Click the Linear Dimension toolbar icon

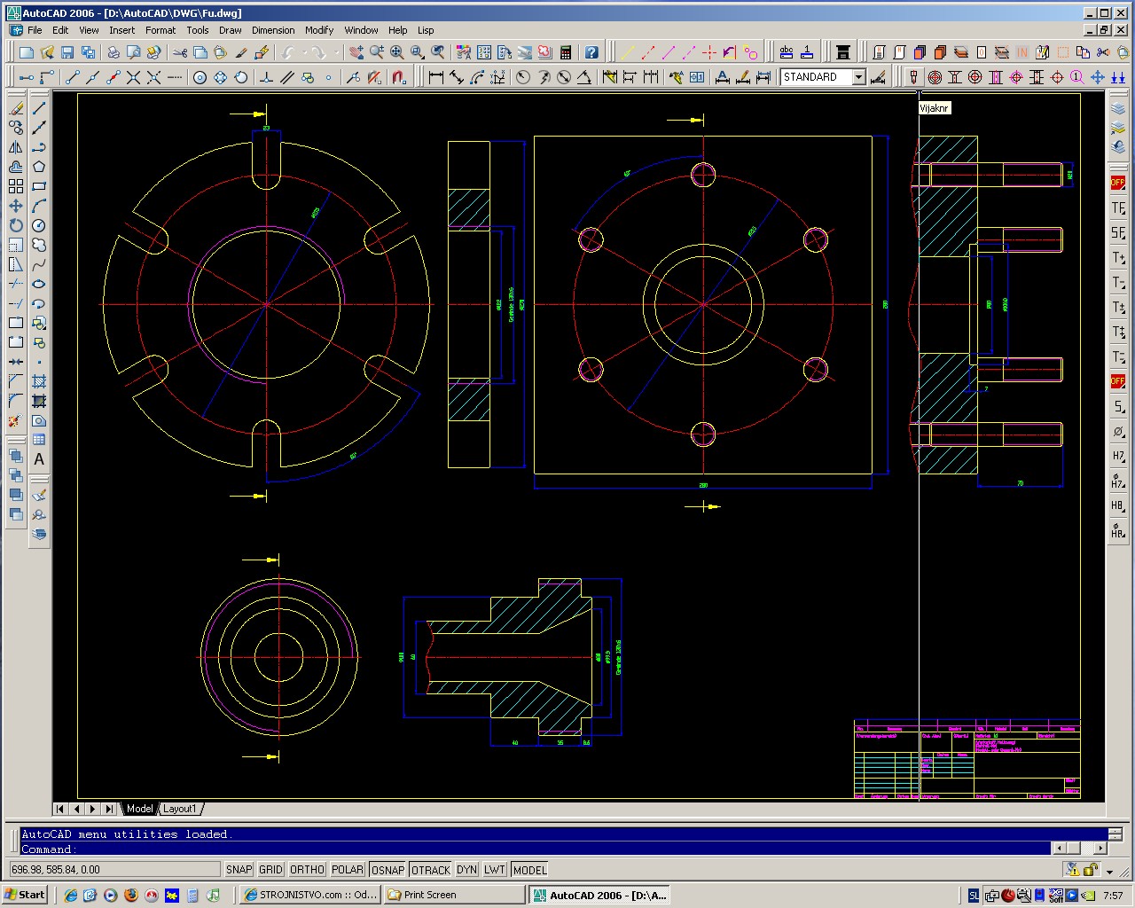click(435, 77)
